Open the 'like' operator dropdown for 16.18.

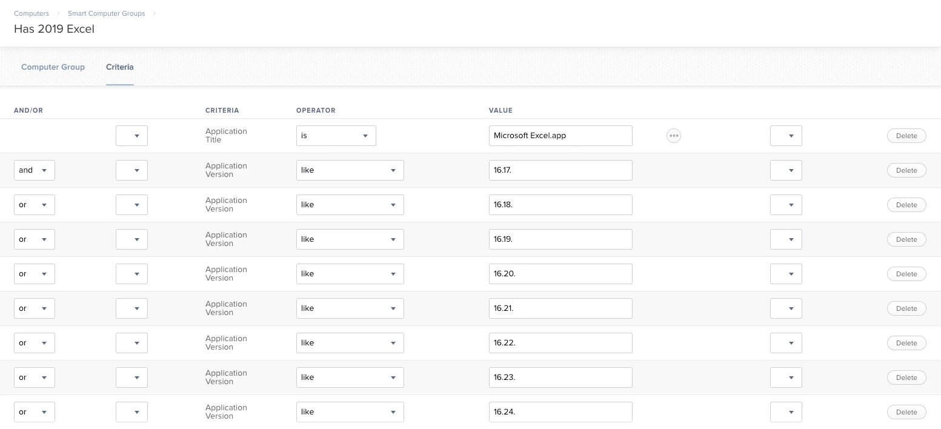point(350,205)
